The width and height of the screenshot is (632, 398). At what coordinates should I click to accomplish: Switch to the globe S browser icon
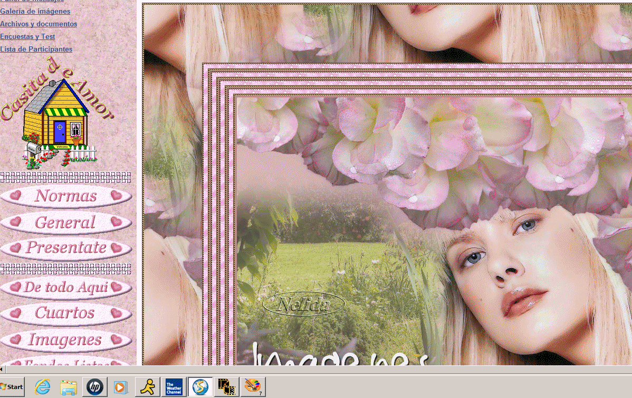200,387
